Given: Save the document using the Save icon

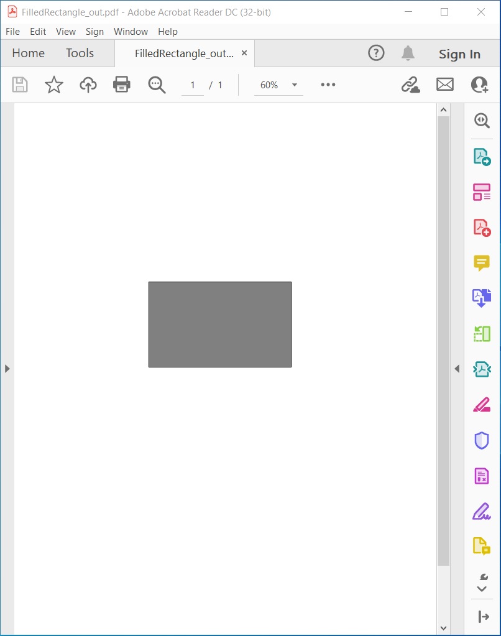Looking at the screenshot, I should click(19, 85).
